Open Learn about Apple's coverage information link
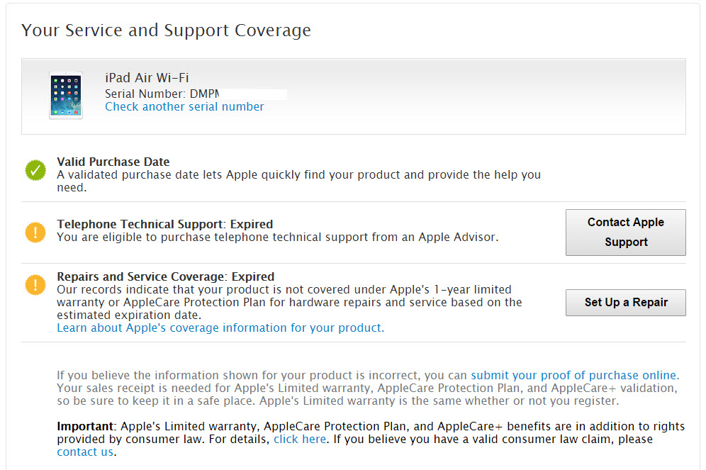This screenshot has height=470, width=706. (220, 328)
